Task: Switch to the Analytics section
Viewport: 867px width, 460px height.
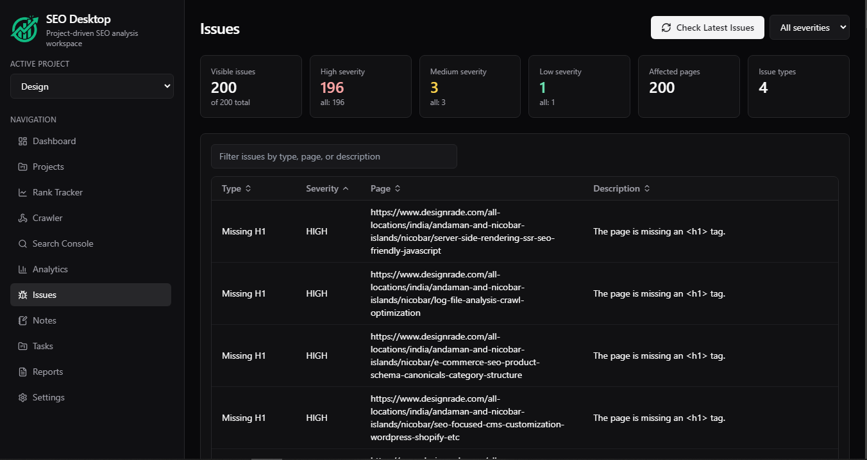Action: tap(90, 269)
